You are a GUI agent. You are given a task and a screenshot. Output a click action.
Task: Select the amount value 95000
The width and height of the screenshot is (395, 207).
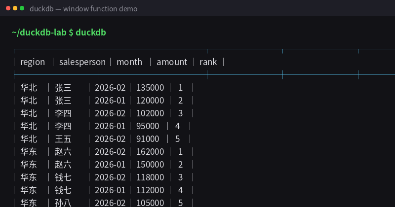click(x=148, y=126)
